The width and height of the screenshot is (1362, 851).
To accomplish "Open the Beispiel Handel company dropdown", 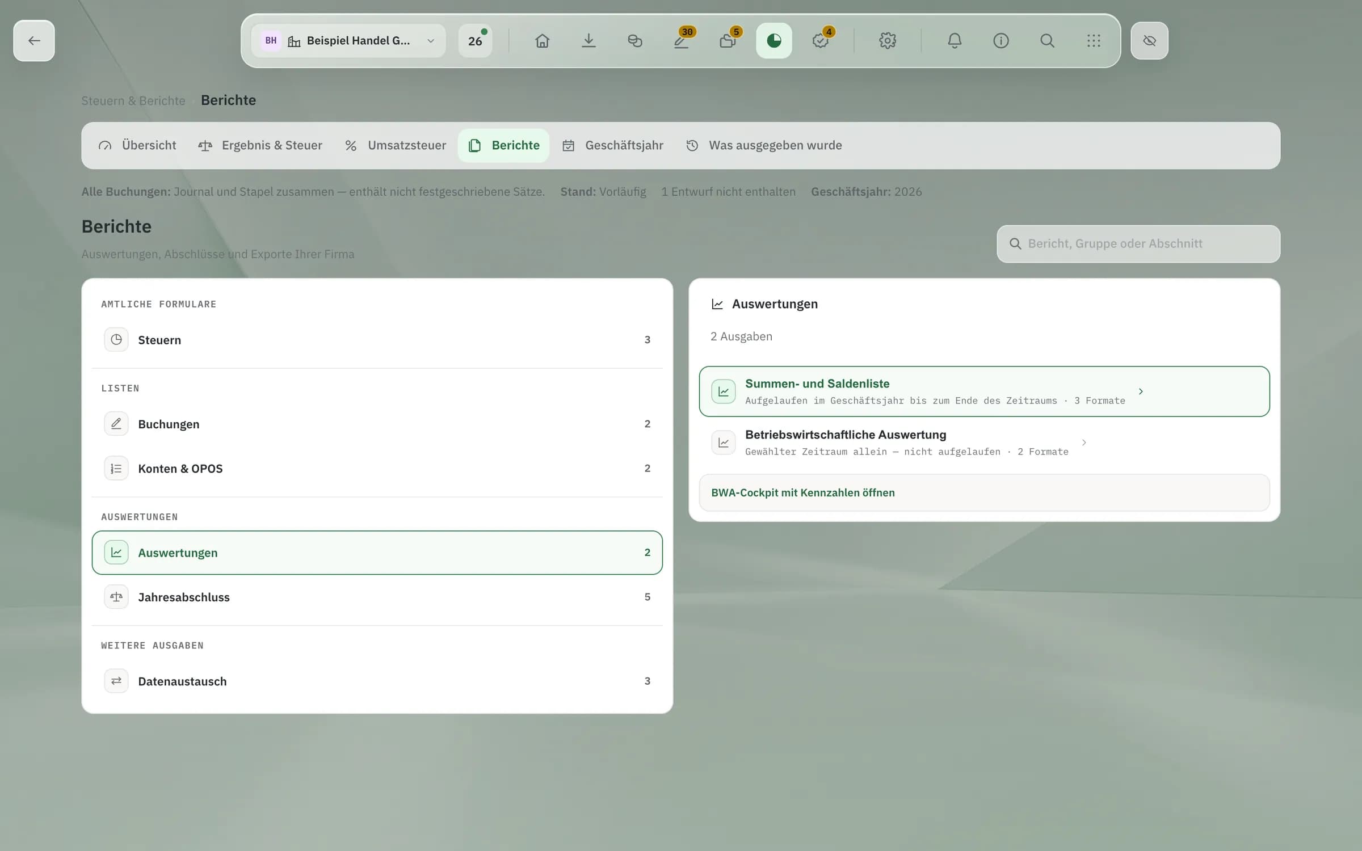I will [348, 41].
